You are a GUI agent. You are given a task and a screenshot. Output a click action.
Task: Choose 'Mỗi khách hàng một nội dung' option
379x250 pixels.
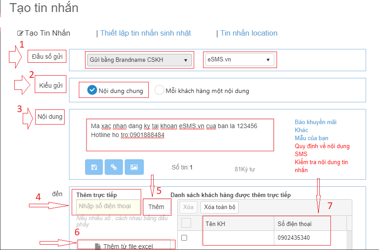(x=159, y=90)
